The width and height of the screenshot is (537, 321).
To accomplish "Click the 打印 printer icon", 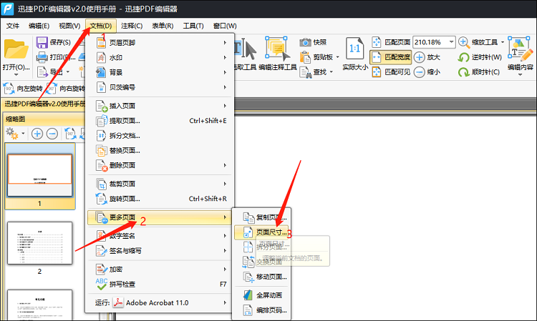I will pos(42,57).
